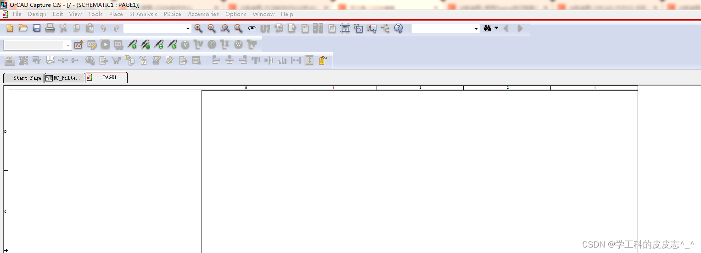This screenshot has height=253, width=701.
Task: Click the Project Manager hierarchy icon
Action: coord(385,28)
